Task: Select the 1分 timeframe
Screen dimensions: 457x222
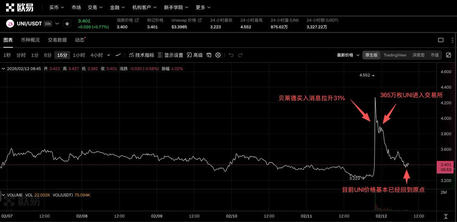Action: click(35, 55)
